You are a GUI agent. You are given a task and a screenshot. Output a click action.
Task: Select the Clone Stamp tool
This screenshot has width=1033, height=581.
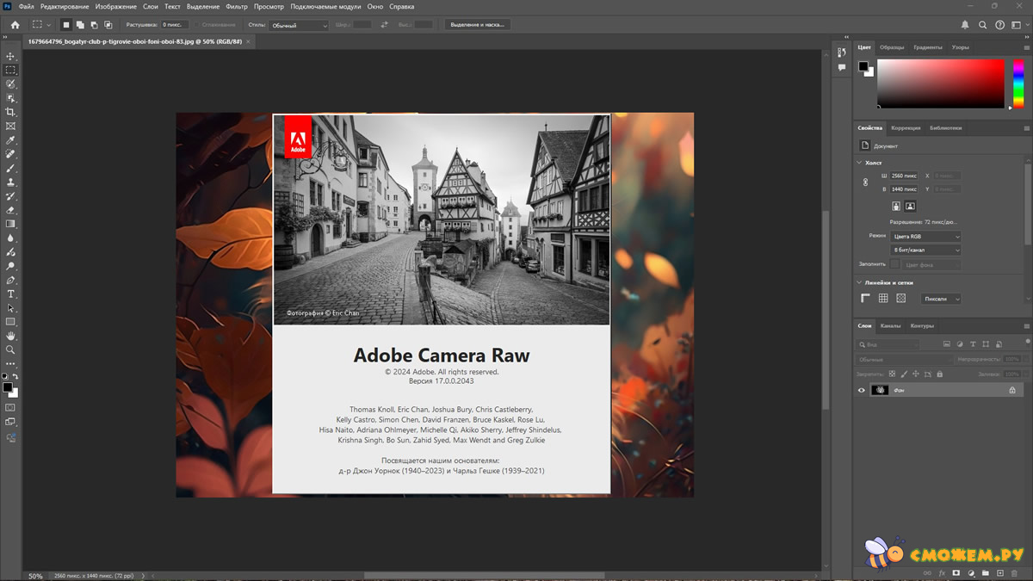(10, 182)
